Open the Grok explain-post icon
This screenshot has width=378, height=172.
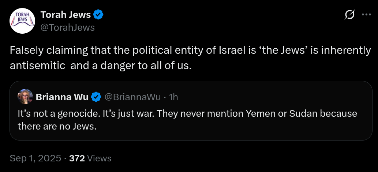tap(349, 15)
